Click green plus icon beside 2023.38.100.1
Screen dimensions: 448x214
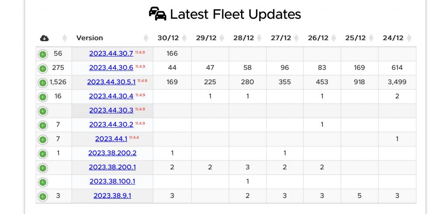(42, 182)
